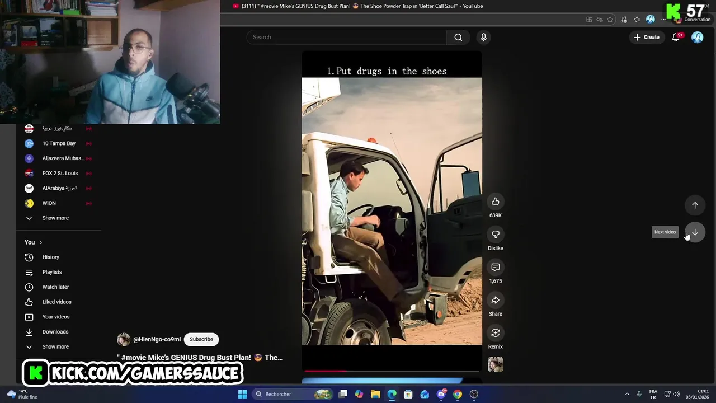Open browser translate icon in address bar
716x403 pixels.
click(x=600, y=20)
